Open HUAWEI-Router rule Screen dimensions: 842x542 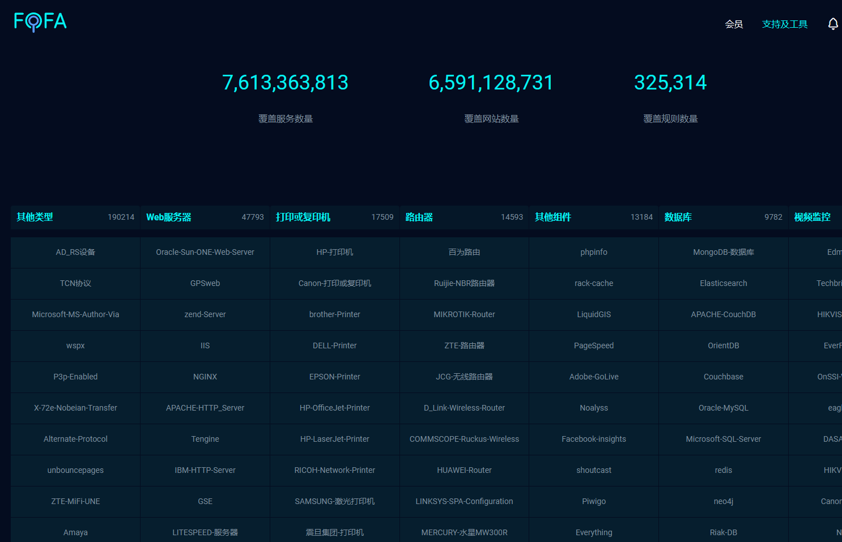pyautogui.click(x=465, y=470)
